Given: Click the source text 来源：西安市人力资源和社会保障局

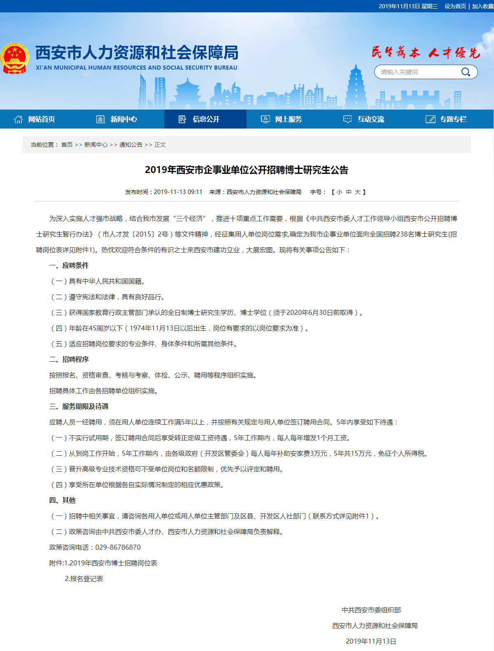Looking at the screenshot, I should pos(255,192).
